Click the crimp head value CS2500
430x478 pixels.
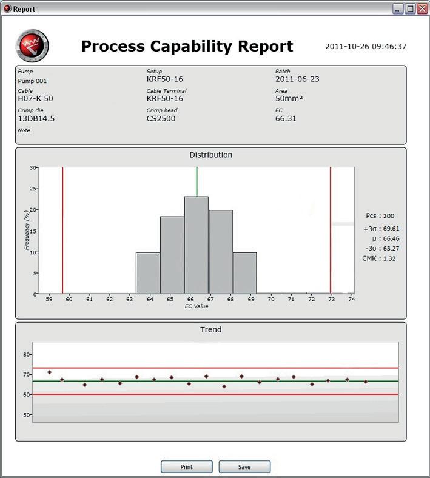click(161, 118)
